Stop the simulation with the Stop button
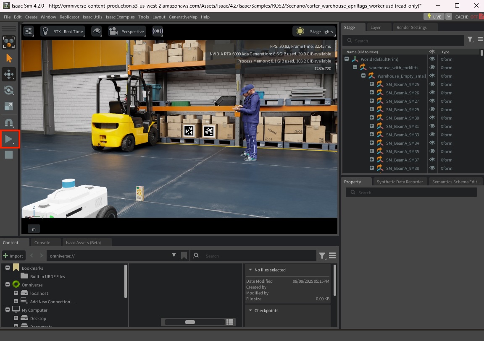484x341 pixels. [x=9, y=155]
